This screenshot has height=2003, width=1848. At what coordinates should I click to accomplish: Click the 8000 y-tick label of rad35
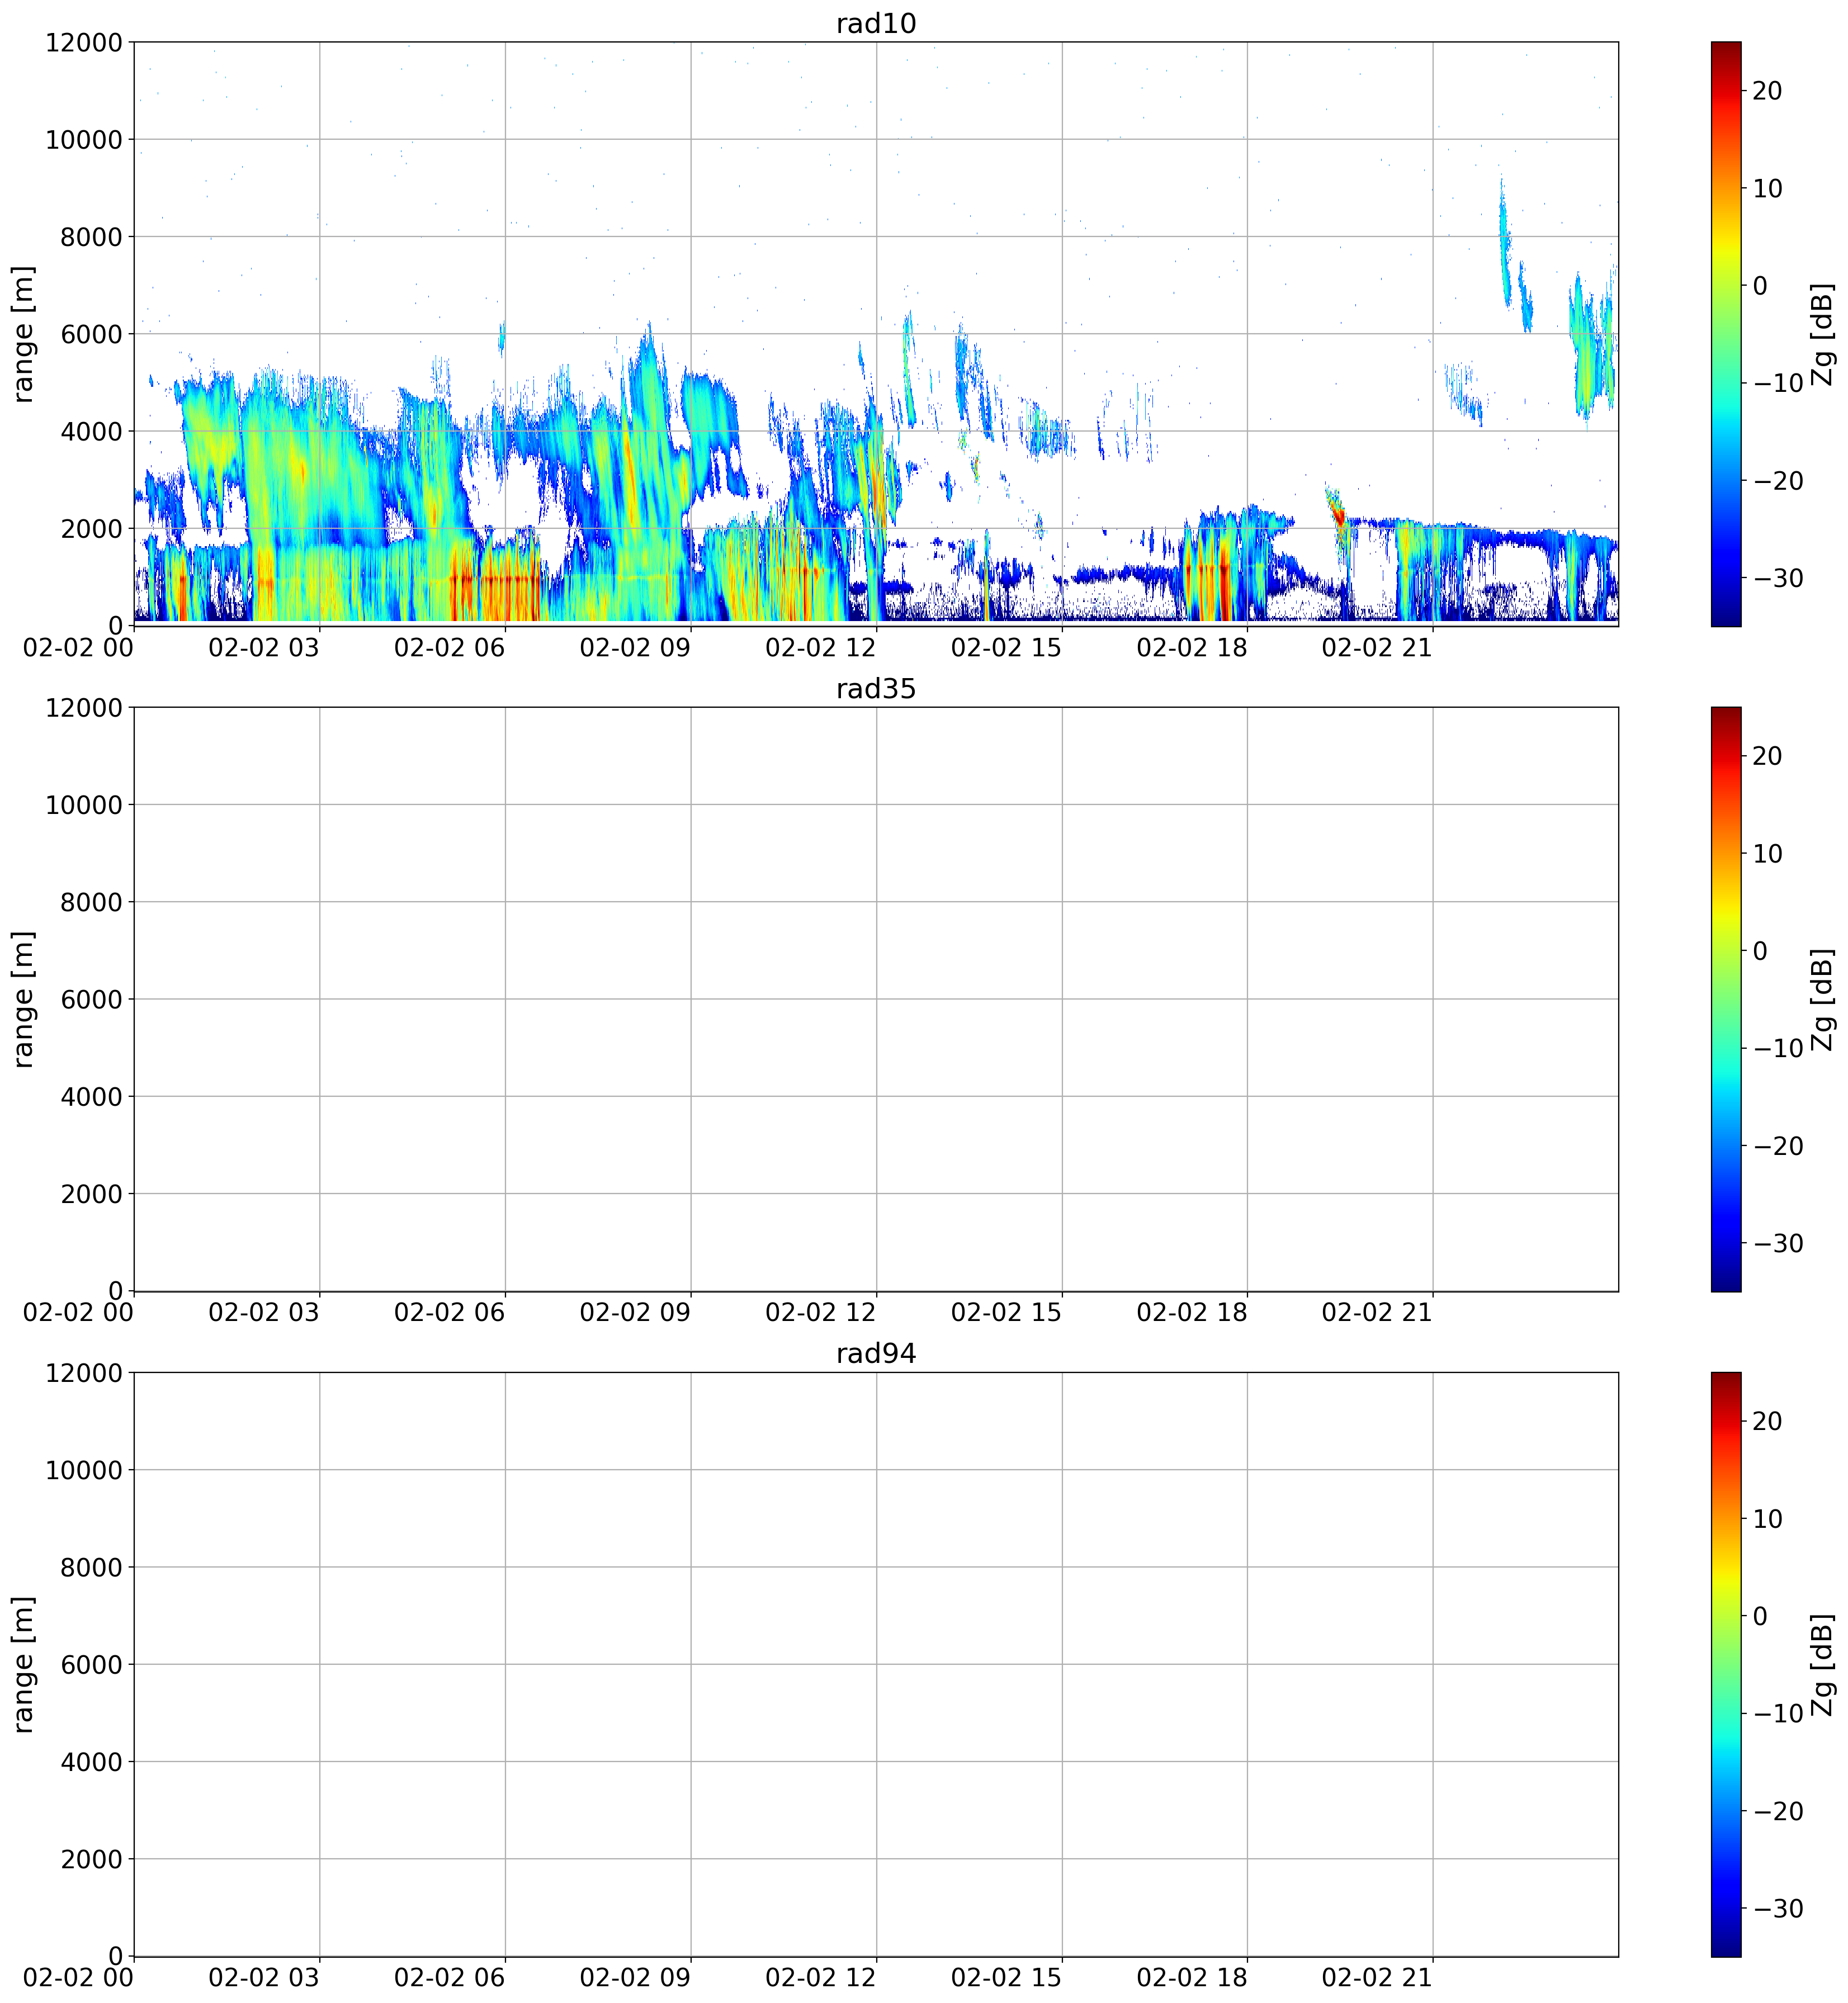pos(91,902)
